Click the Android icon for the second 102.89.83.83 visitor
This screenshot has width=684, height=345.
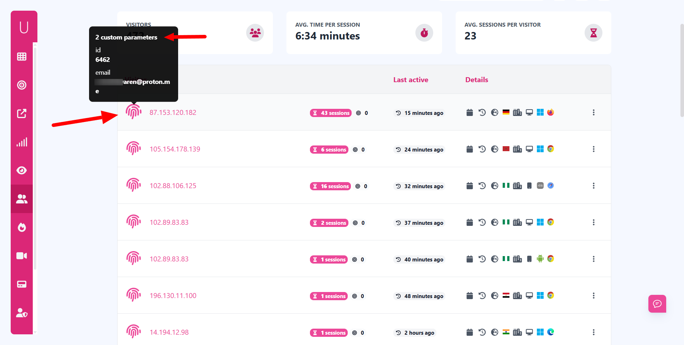pos(540,259)
